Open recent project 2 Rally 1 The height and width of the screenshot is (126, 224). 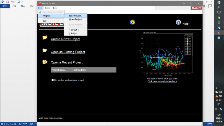(x=76, y=33)
